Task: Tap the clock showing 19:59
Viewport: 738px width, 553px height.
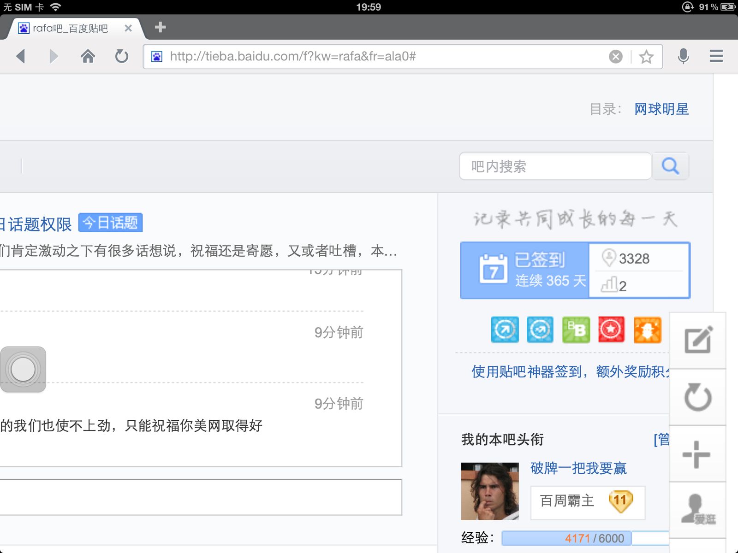Action: pos(369,7)
